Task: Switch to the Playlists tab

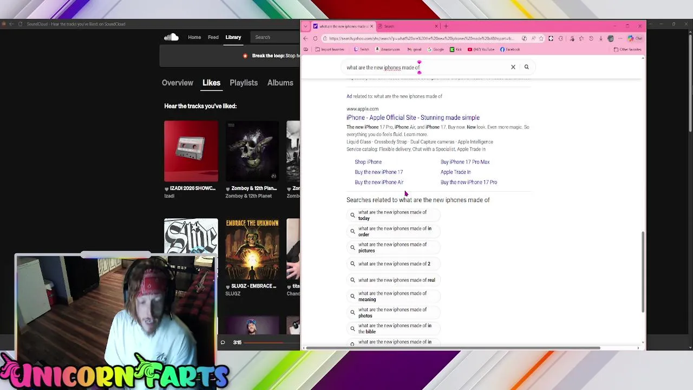Action: click(244, 83)
